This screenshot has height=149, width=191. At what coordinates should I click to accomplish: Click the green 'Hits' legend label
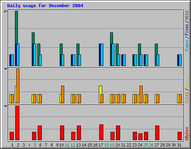point(187,15)
